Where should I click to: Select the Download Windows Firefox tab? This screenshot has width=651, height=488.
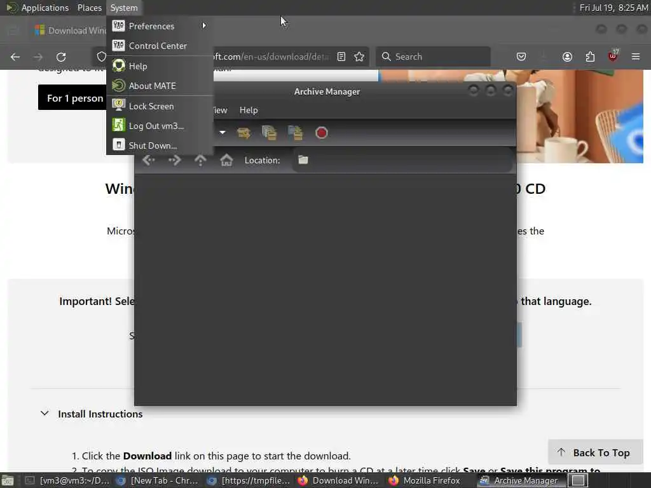tap(71, 30)
